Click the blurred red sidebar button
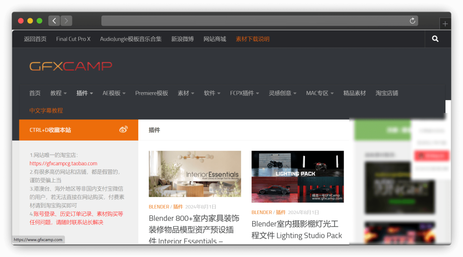Viewport: 463px width, 257px height. 432,155
